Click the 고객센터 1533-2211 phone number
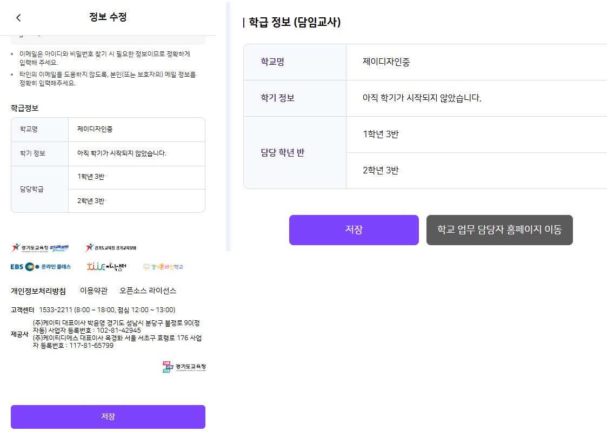Viewport: 607px width, 445px height. coord(55,310)
